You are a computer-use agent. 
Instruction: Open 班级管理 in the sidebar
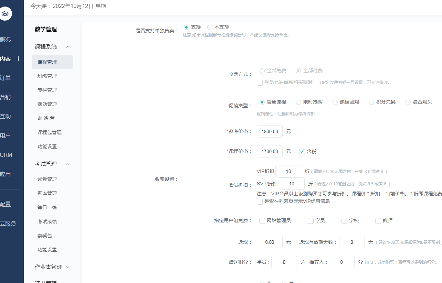47,76
